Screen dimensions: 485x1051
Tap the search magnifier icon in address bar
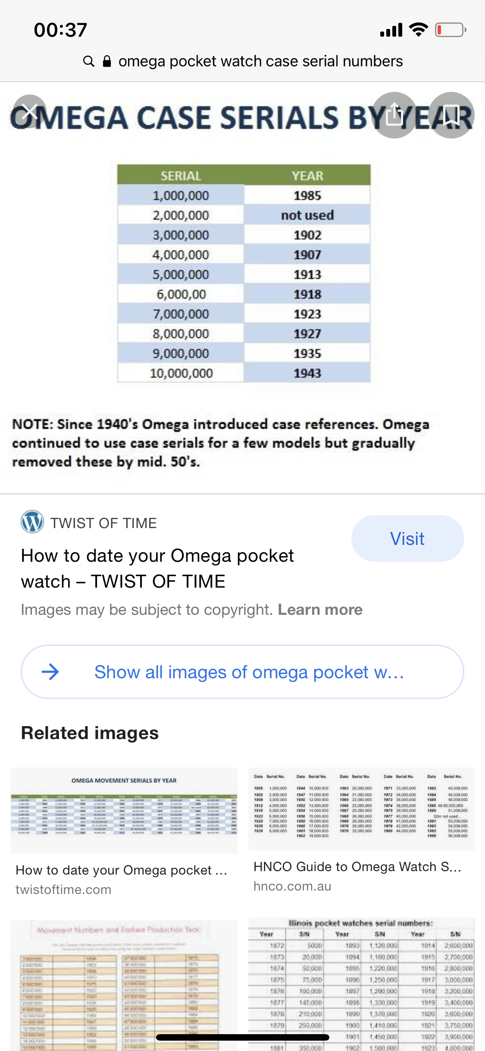[x=89, y=61]
